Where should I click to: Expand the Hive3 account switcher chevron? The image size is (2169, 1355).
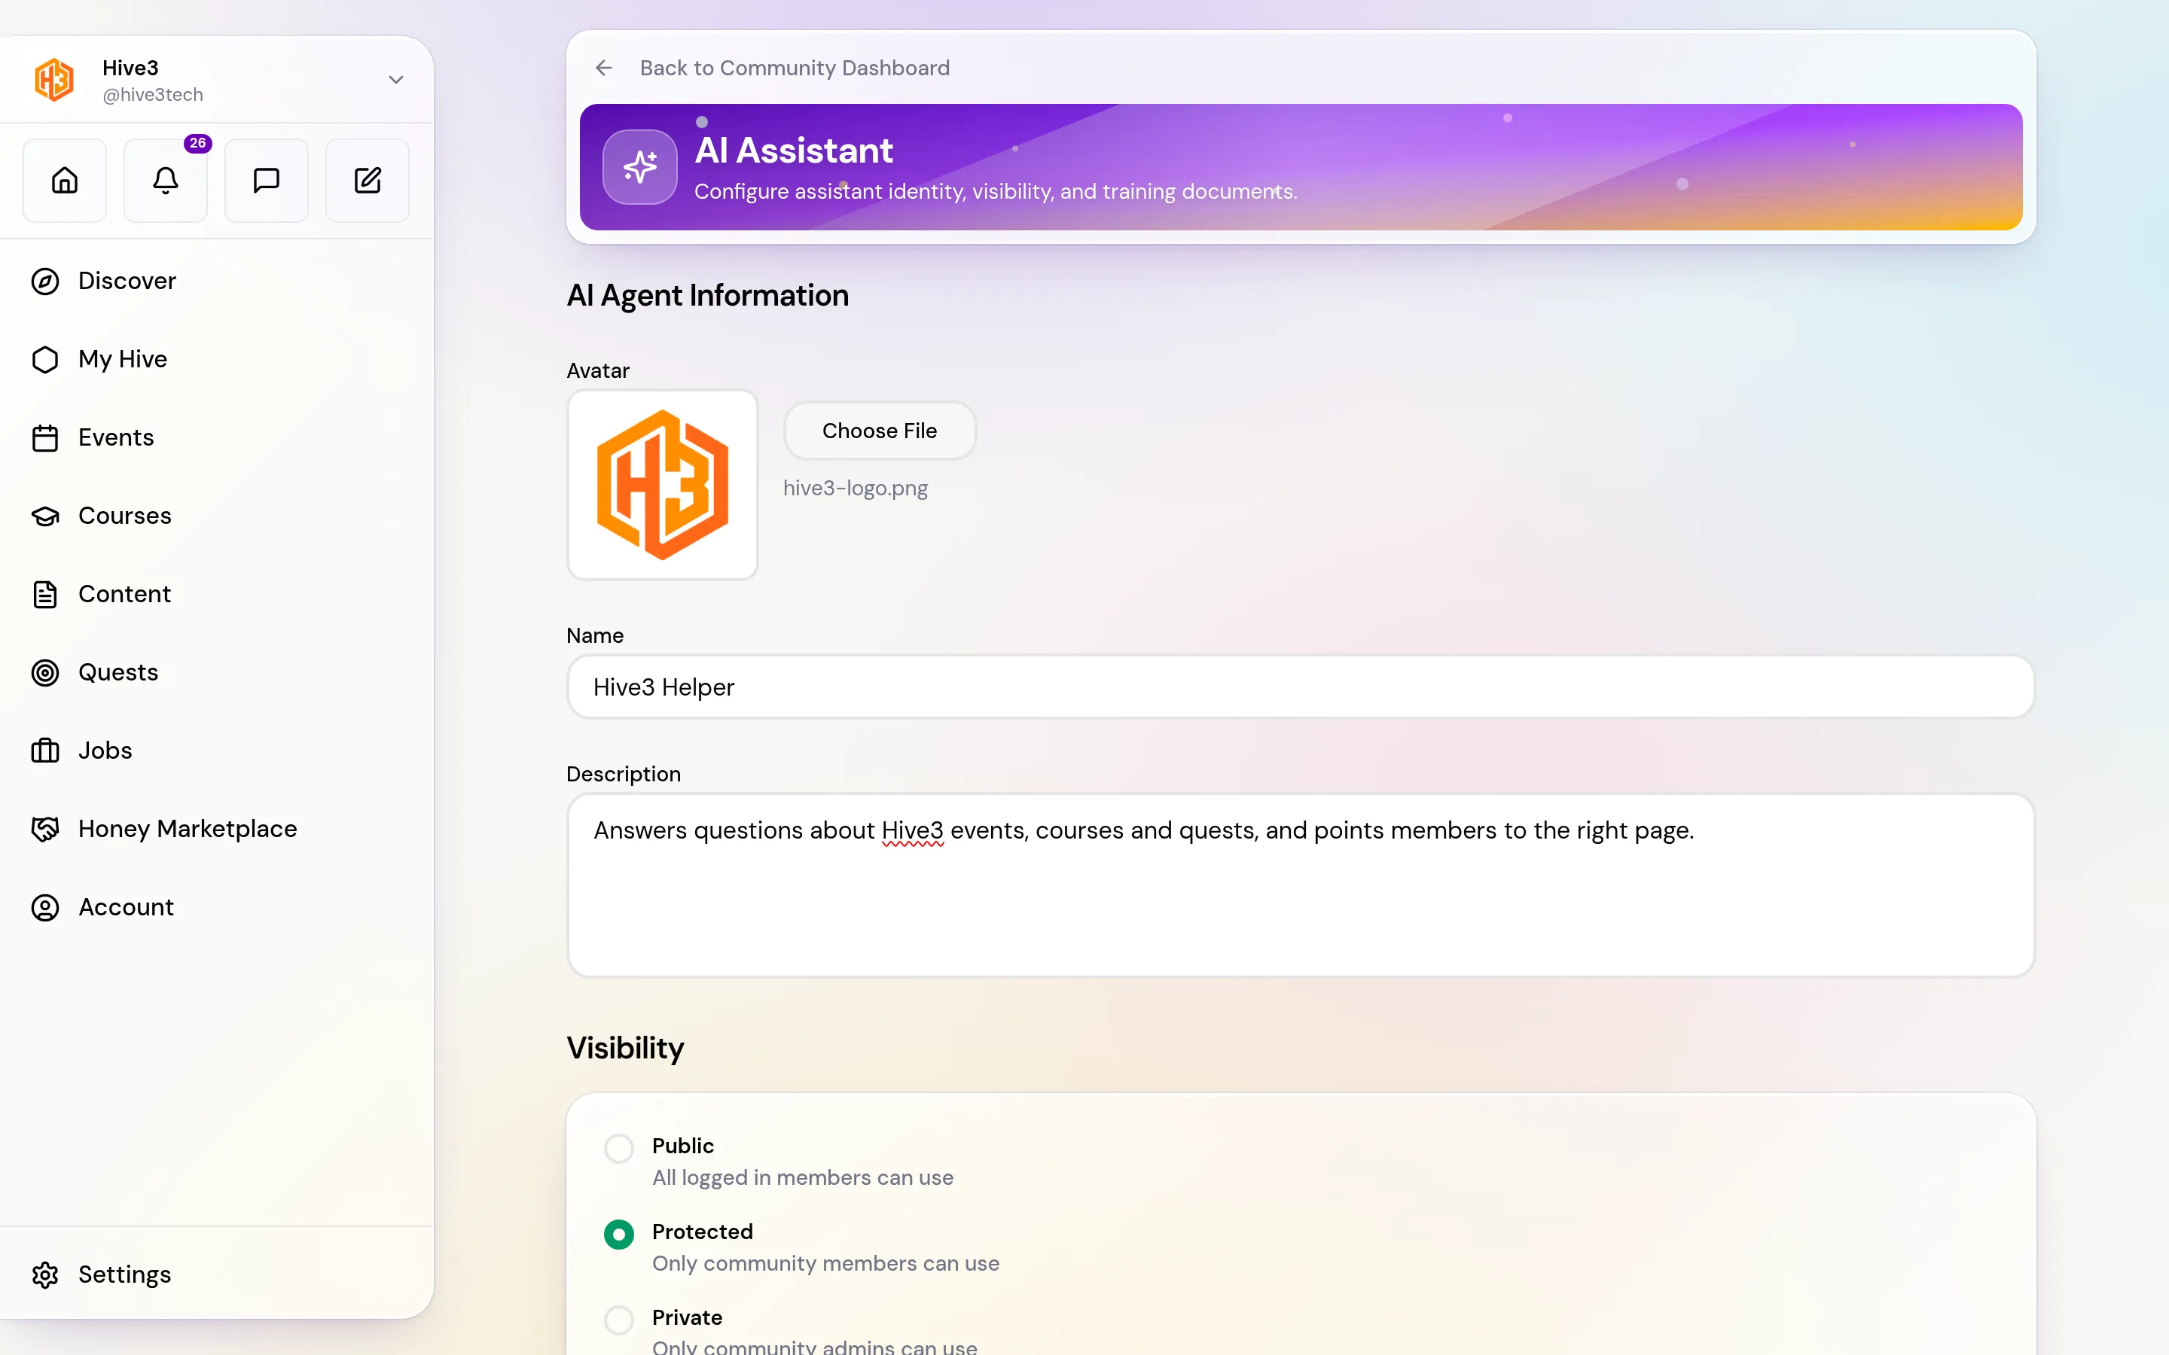point(395,80)
